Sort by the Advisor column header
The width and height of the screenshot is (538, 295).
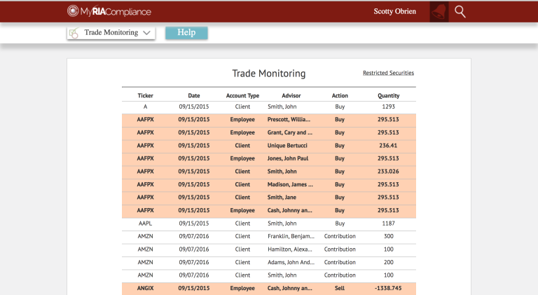coord(291,95)
